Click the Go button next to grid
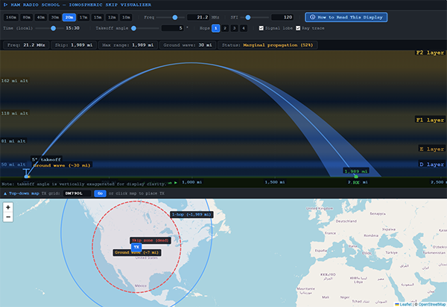447x307 pixels. coord(100,193)
